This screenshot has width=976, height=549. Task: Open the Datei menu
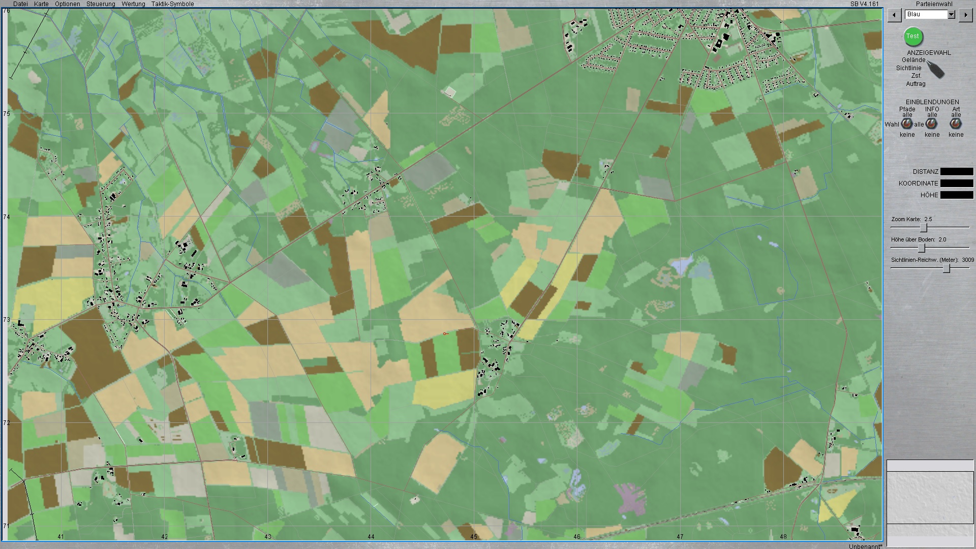point(20,4)
